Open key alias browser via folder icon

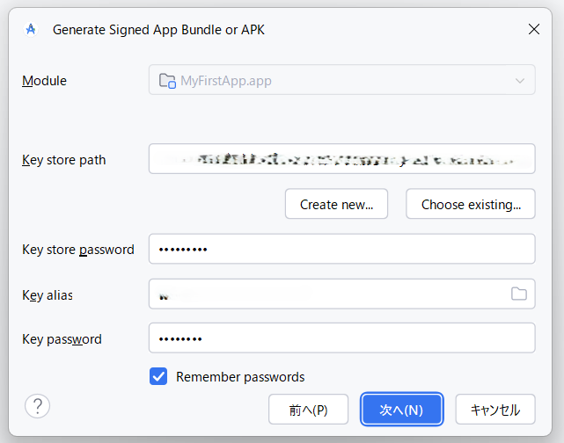[x=518, y=294]
